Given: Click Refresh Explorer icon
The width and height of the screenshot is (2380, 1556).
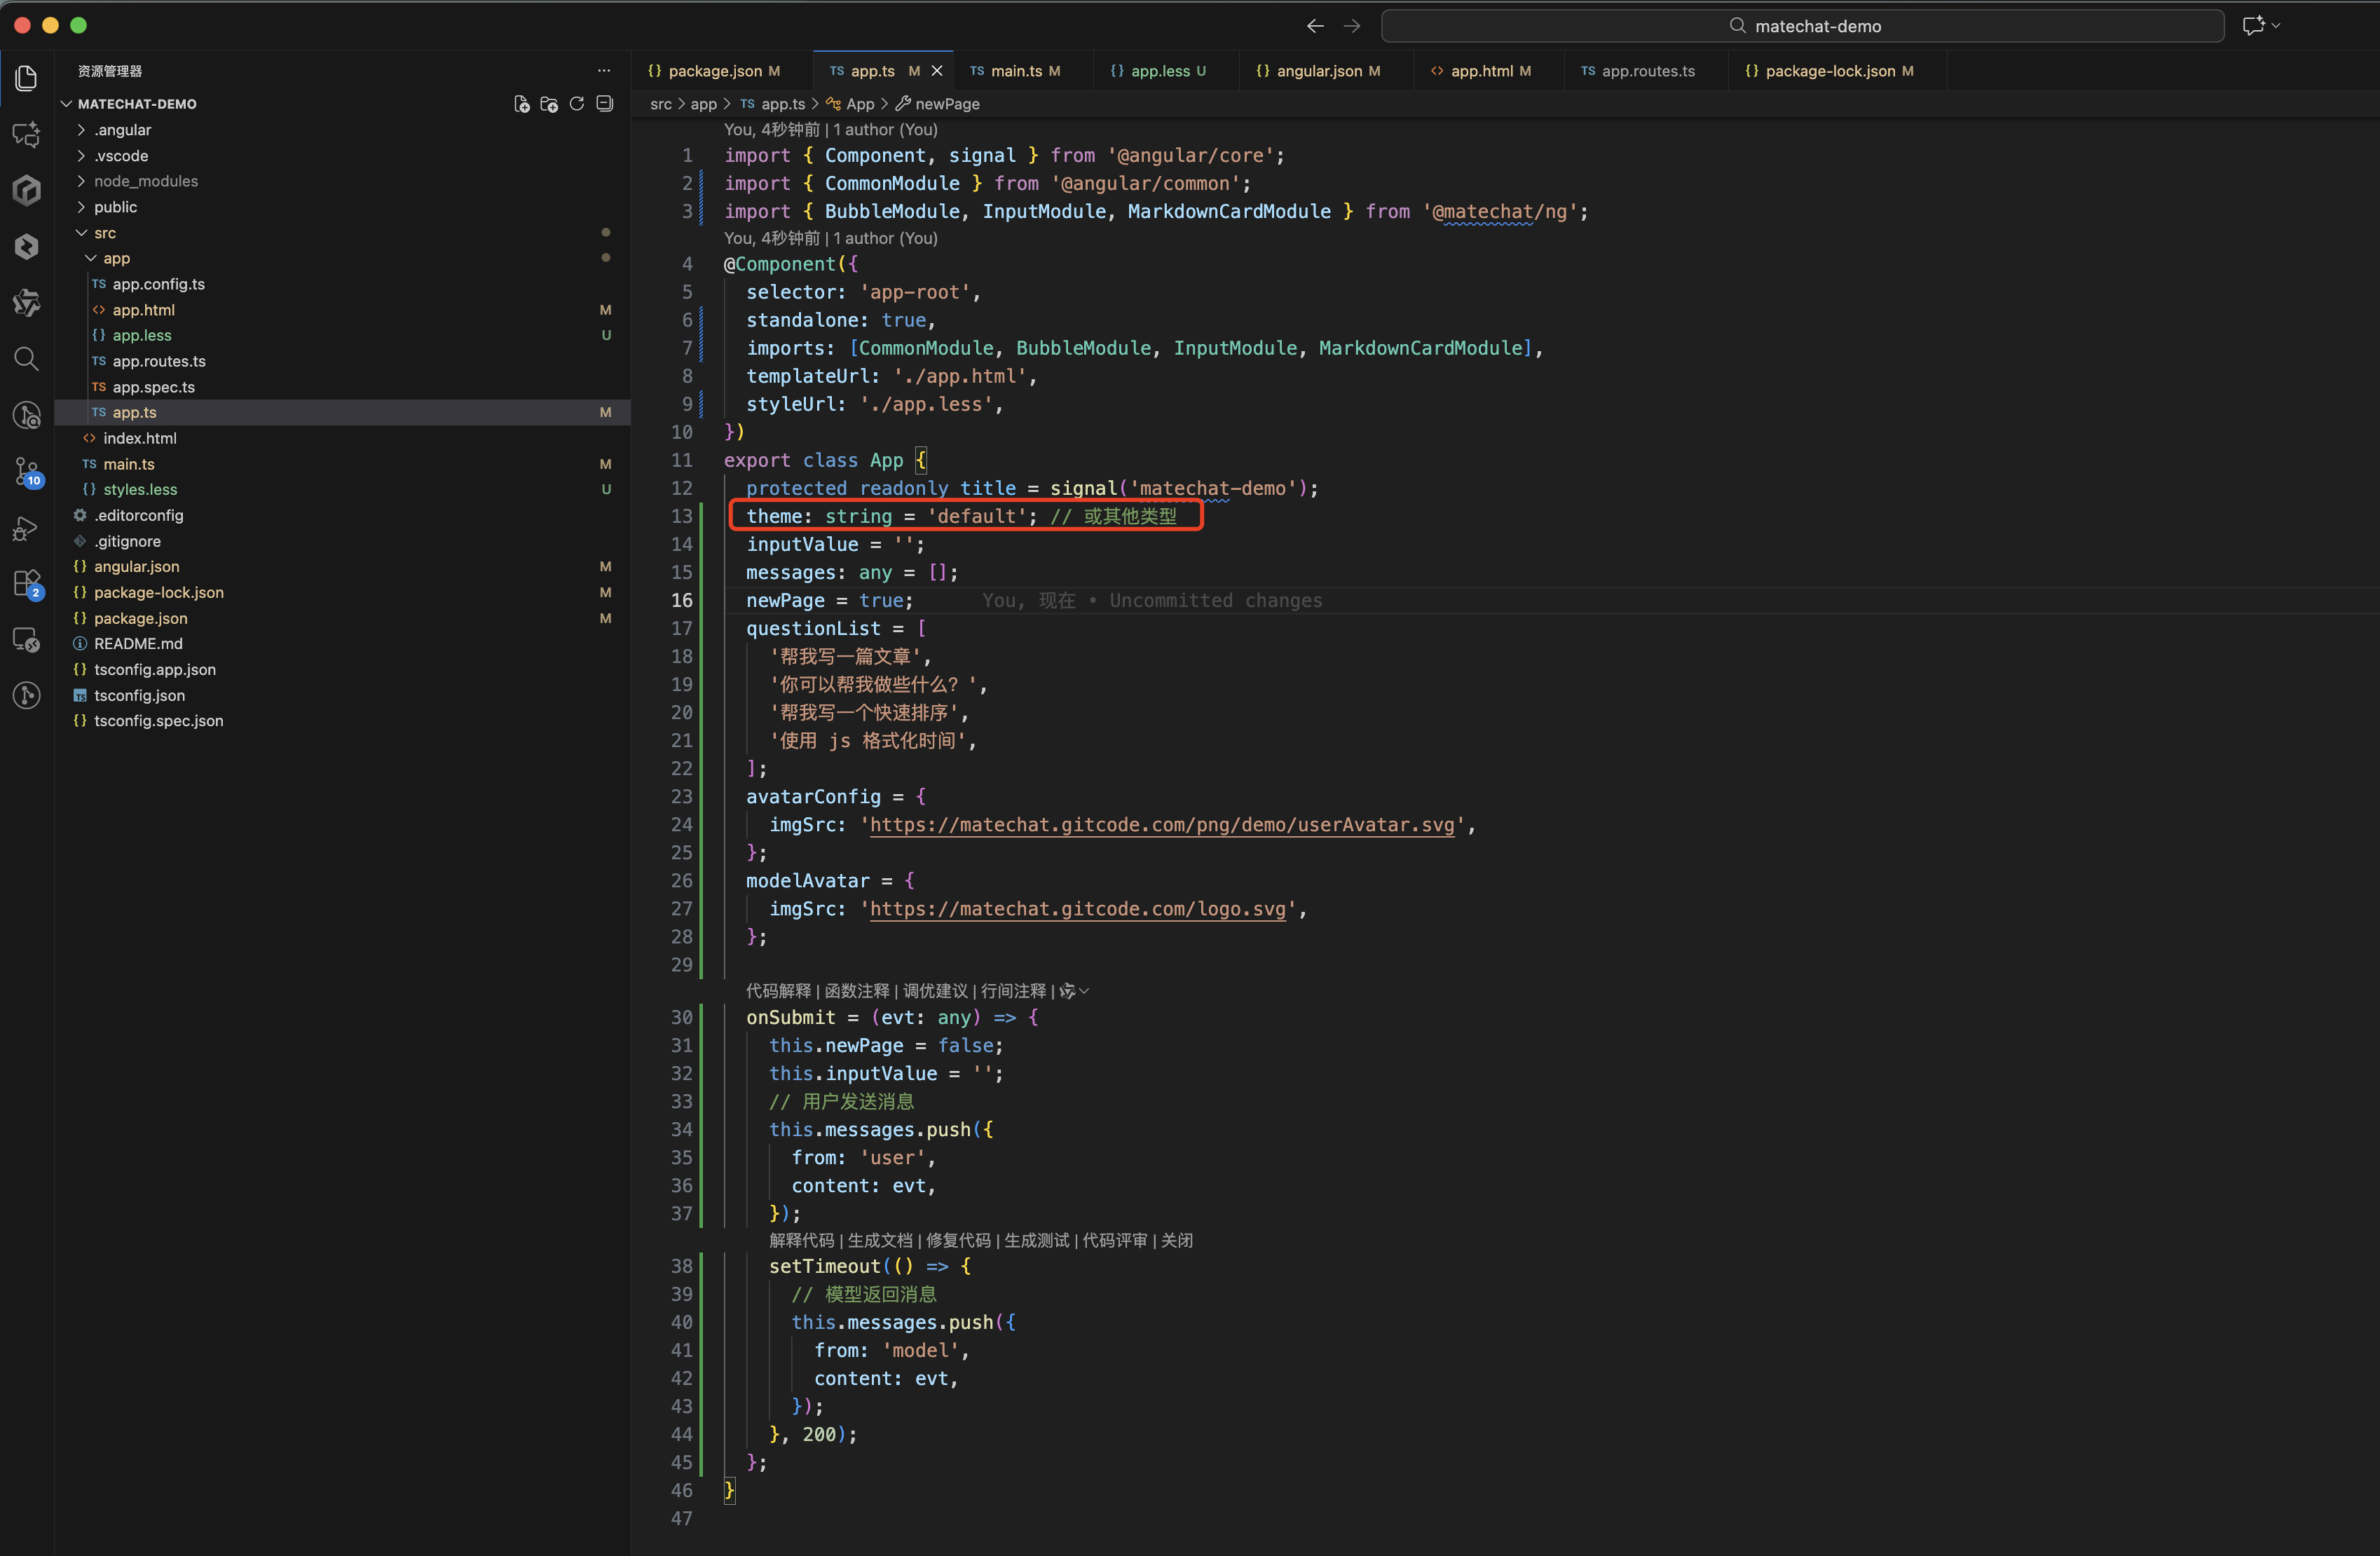Looking at the screenshot, I should [577, 104].
